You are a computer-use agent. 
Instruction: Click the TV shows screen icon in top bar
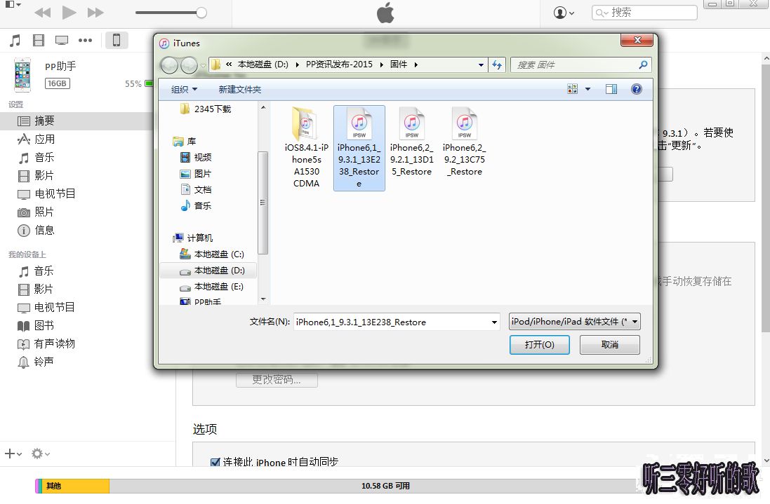click(62, 40)
